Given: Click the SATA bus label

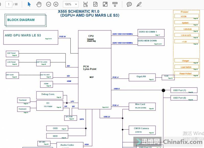Looking at the screenshot, I should point(82,119).
